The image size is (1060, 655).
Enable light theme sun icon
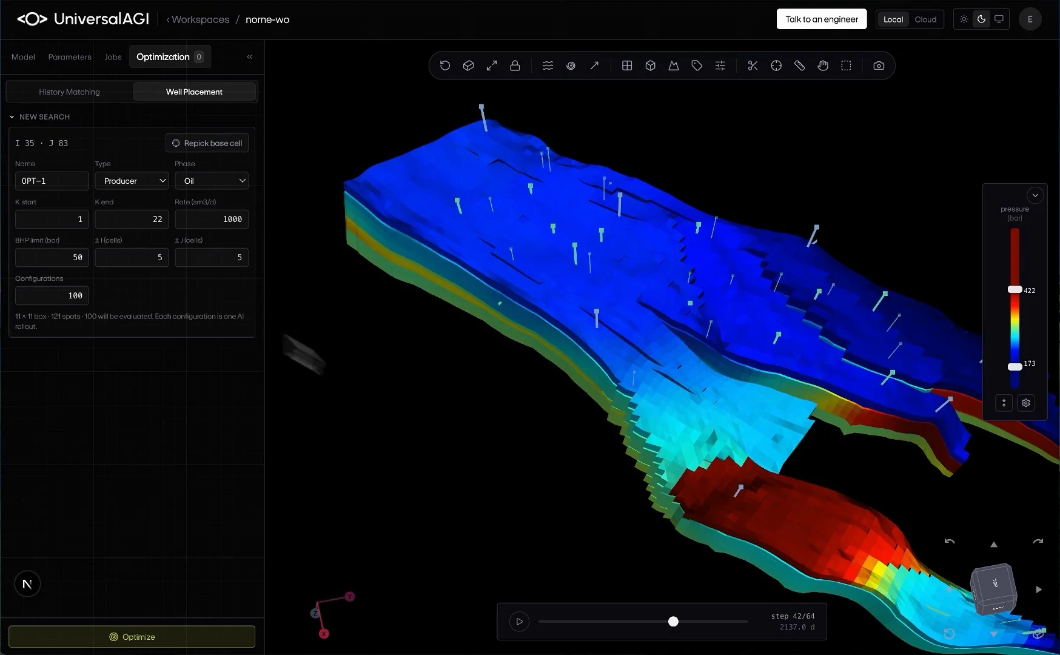[x=964, y=19]
